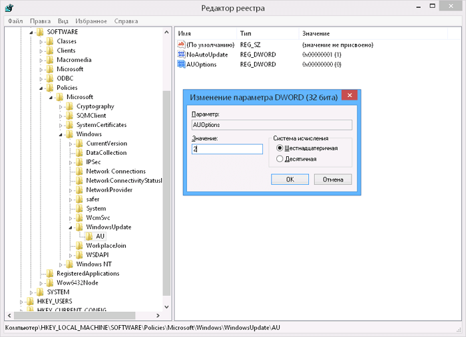466x337 pixels.
Task: Select the WindowsUpdate folder icon
Action: pyautogui.click(x=80, y=227)
